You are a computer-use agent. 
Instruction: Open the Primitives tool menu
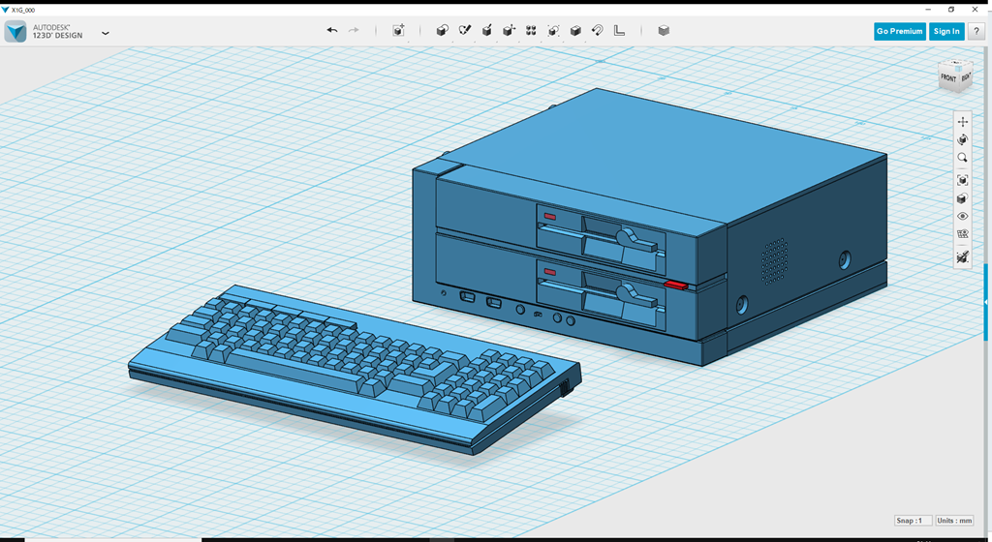click(x=442, y=31)
